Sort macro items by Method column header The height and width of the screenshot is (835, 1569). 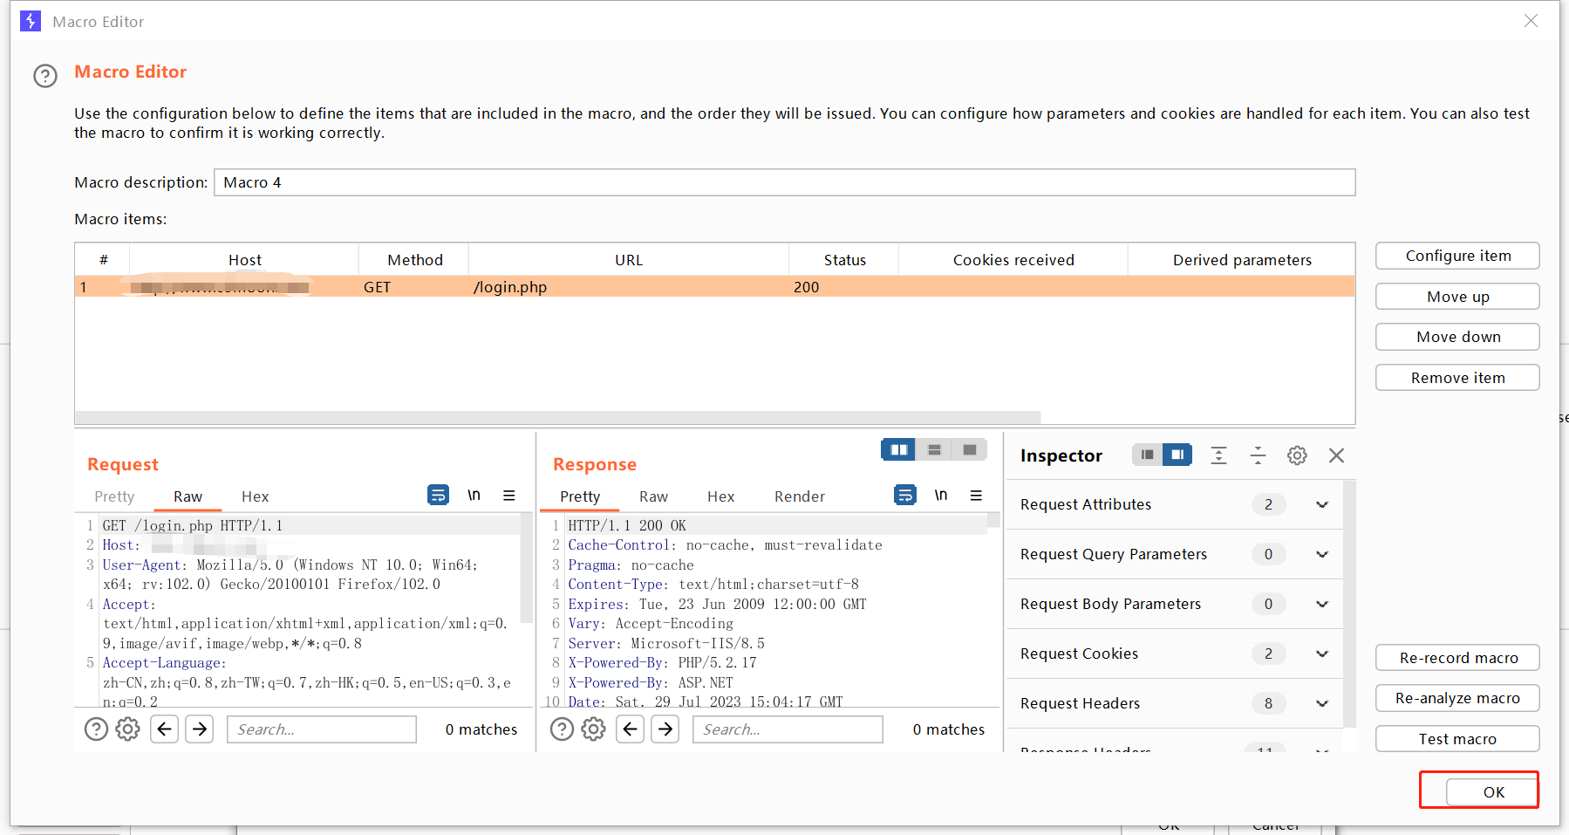(414, 260)
